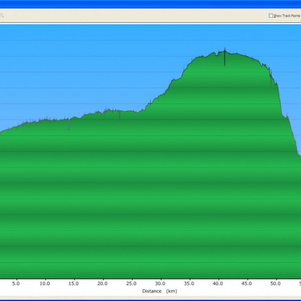Viewport: 301px width, 301px height.
Task: Click the zoom magnifier icon in toolbar
Action: 2,16
